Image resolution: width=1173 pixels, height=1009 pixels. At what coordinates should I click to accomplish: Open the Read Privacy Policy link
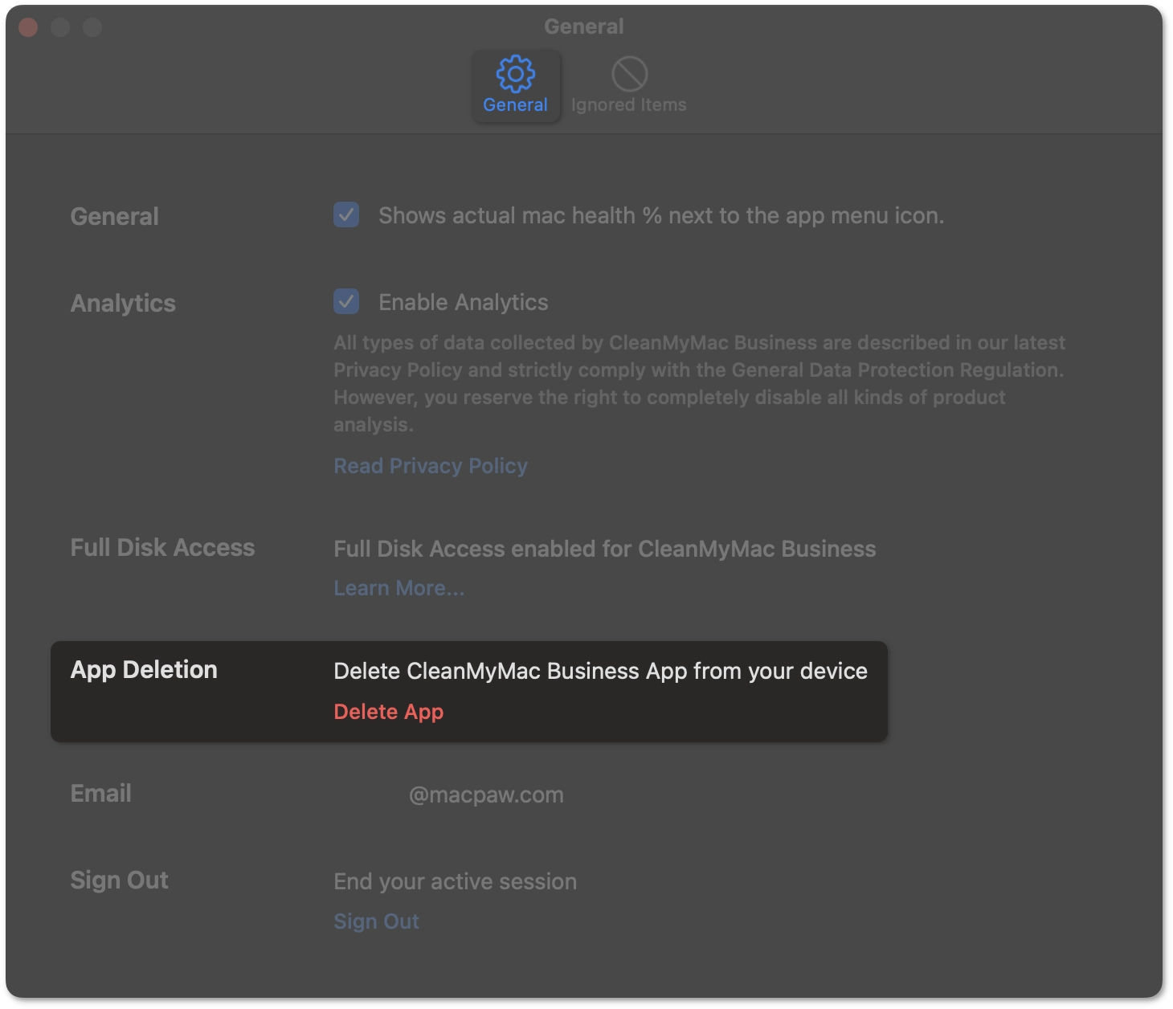pyautogui.click(x=431, y=466)
